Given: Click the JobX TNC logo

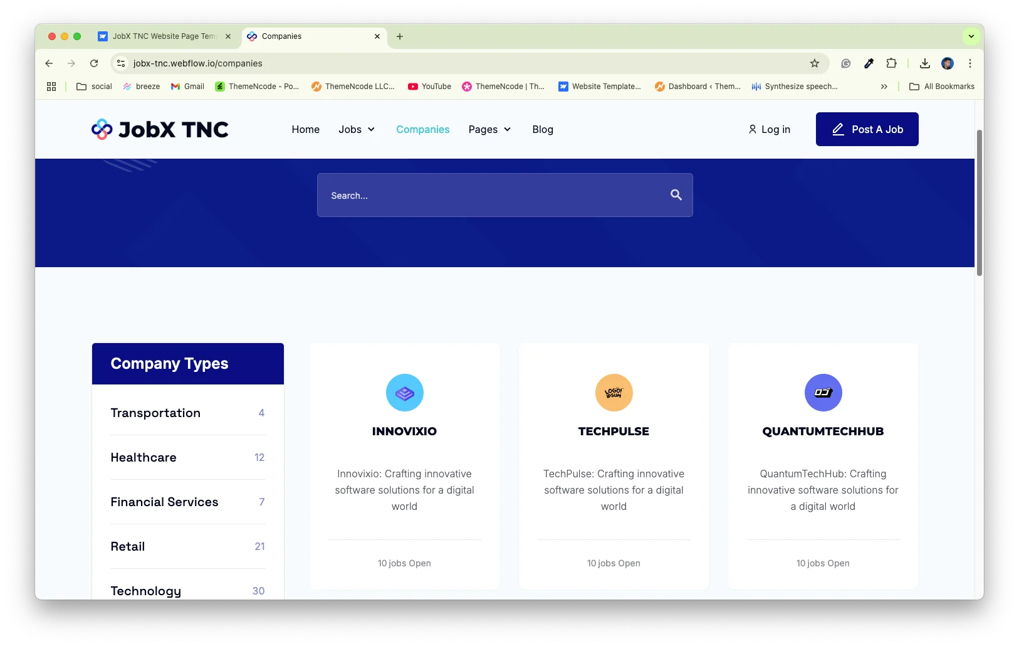Looking at the screenshot, I should coord(160,129).
